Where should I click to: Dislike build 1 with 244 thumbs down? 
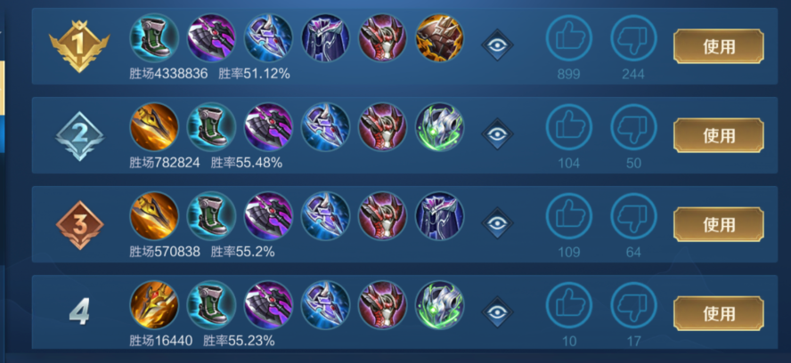[633, 38]
